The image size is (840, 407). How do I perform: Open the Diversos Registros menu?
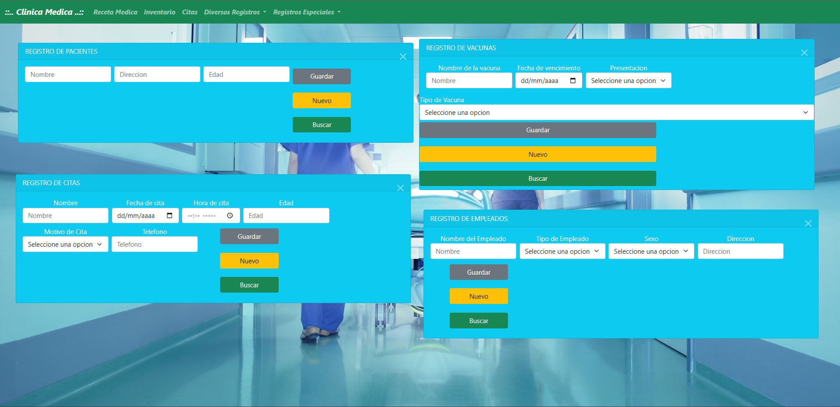(234, 12)
